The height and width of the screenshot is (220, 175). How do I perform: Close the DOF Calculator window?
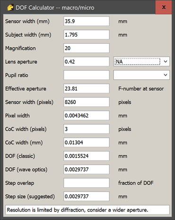click(x=164, y=7)
